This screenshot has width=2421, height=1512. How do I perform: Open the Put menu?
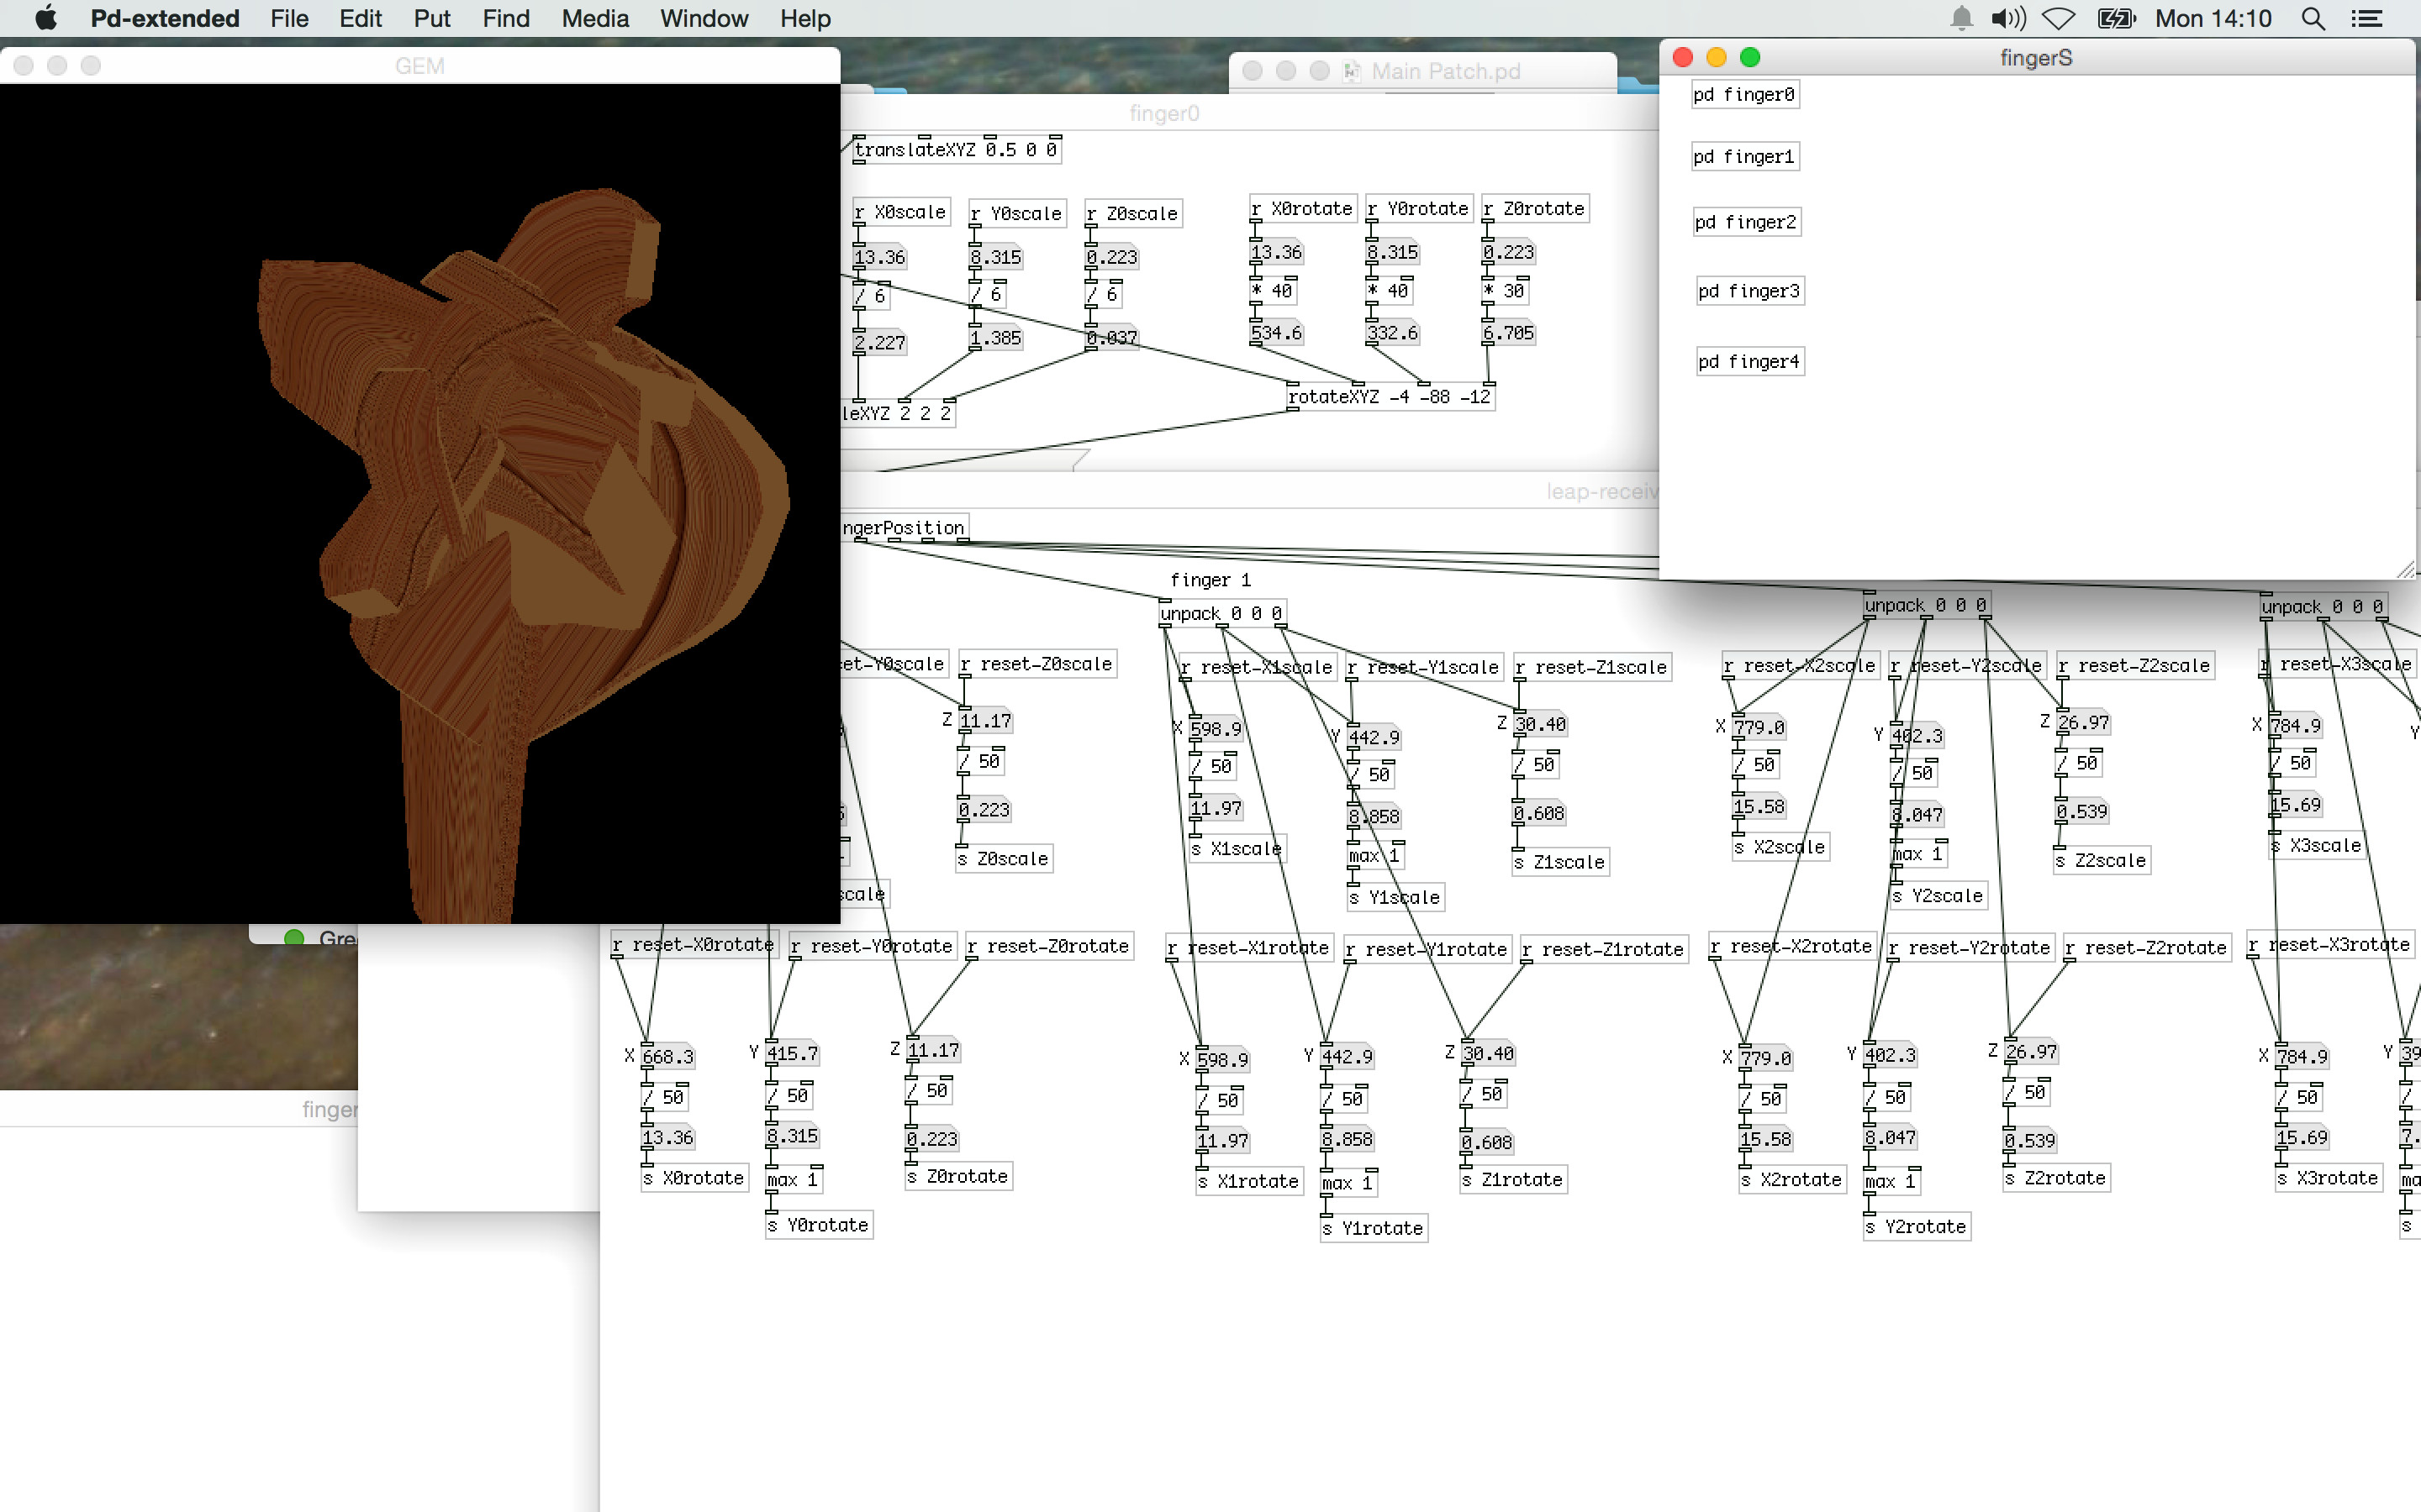431,19
